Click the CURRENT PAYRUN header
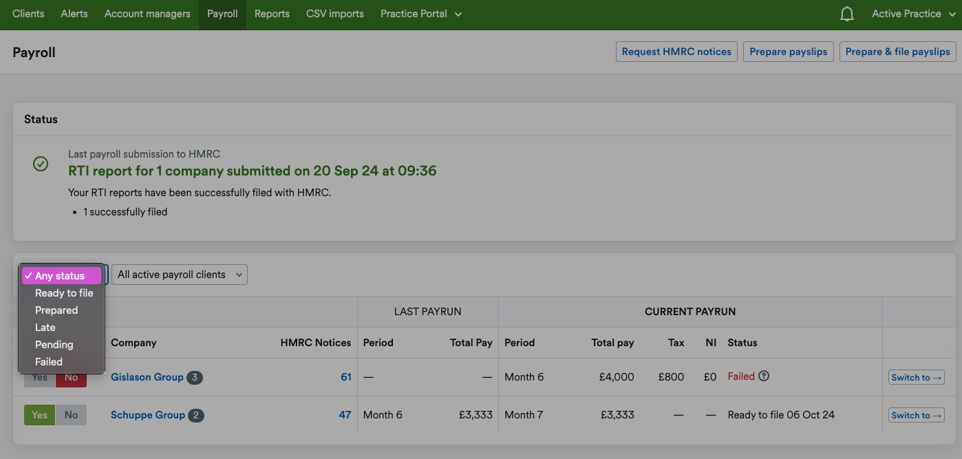Image resolution: width=962 pixels, height=459 pixels. pyautogui.click(x=690, y=312)
